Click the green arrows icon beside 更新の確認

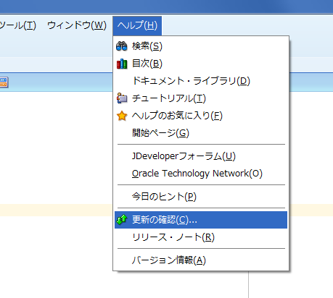pos(122,220)
